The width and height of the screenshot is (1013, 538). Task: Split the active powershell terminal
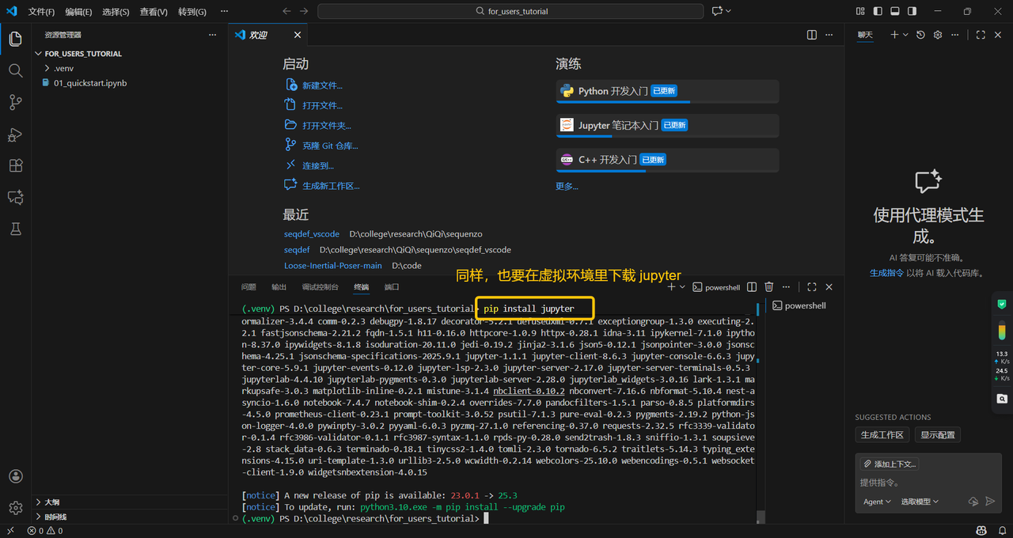coord(750,286)
